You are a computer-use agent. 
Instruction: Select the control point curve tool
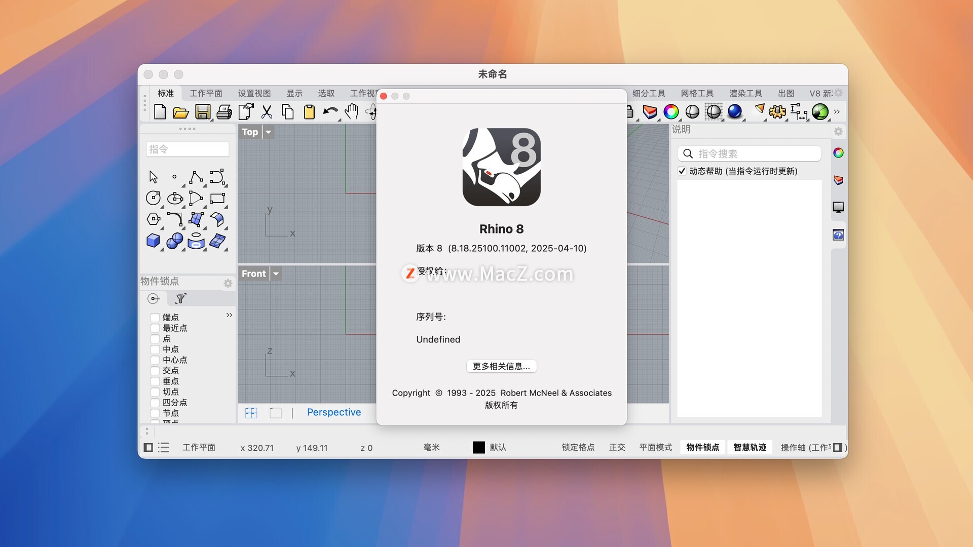[x=217, y=177]
